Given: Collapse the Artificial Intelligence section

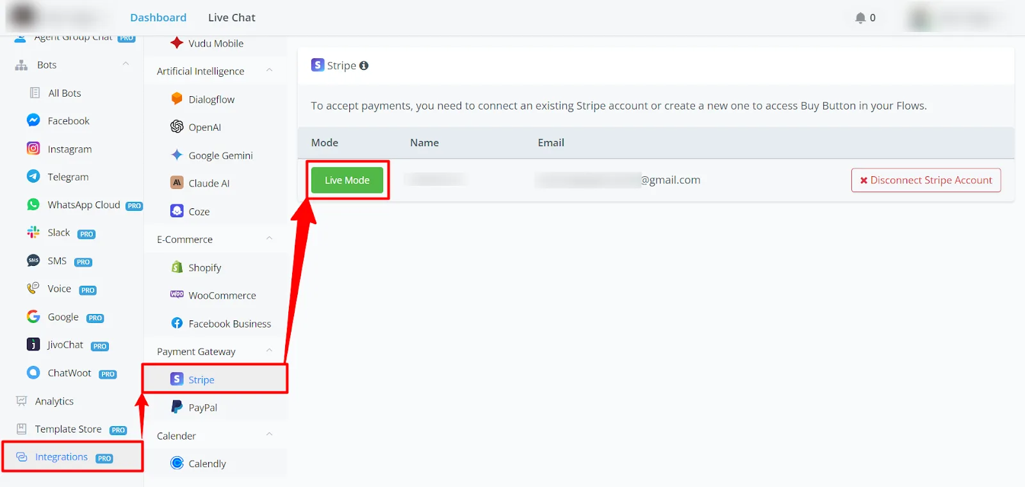Looking at the screenshot, I should [x=269, y=70].
